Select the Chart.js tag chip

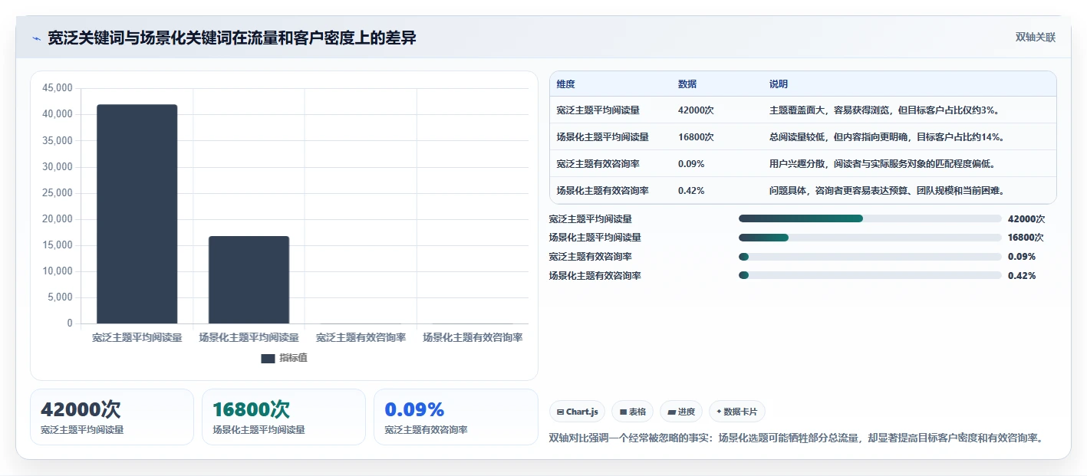pyautogui.click(x=577, y=412)
